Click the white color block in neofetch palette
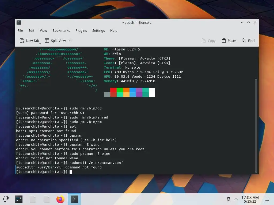The width and height of the screenshot is (274, 205). point(152,92)
